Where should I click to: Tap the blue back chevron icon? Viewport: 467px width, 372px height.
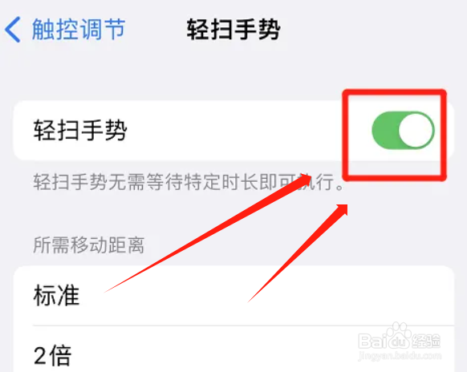point(13,29)
